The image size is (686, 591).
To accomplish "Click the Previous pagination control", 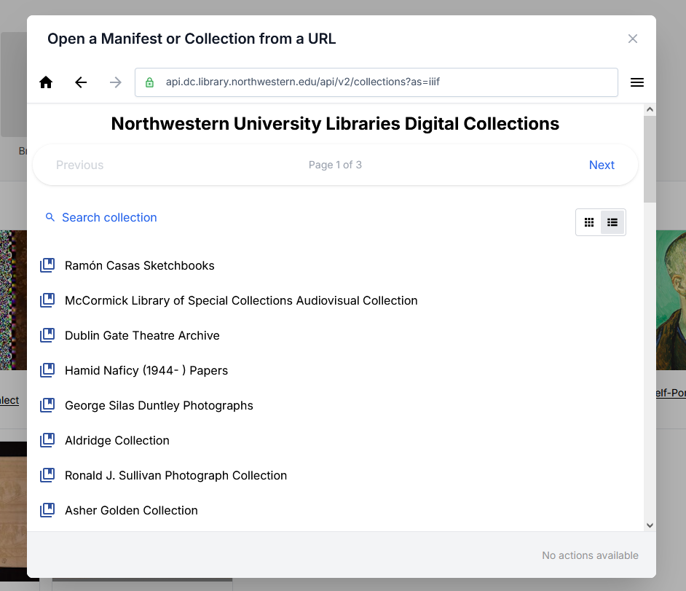I will click(x=80, y=165).
